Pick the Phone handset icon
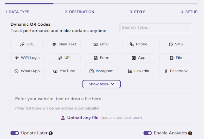The image size is (204, 139). coord(132,44)
